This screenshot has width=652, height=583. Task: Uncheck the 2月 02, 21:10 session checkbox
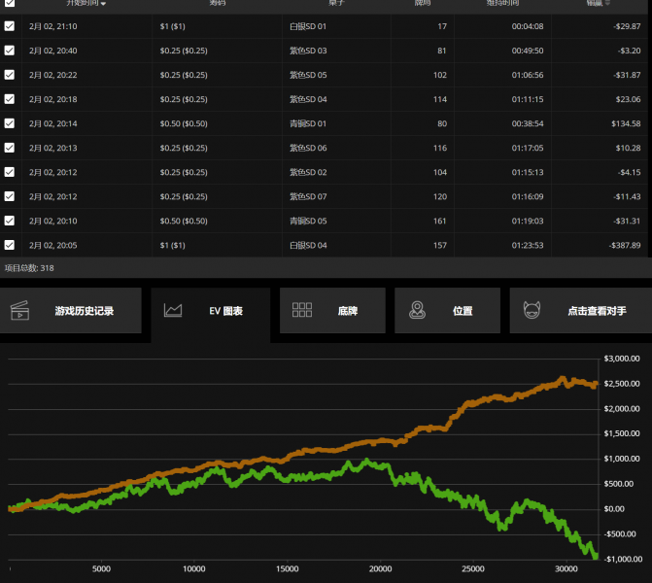(x=10, y=26)
